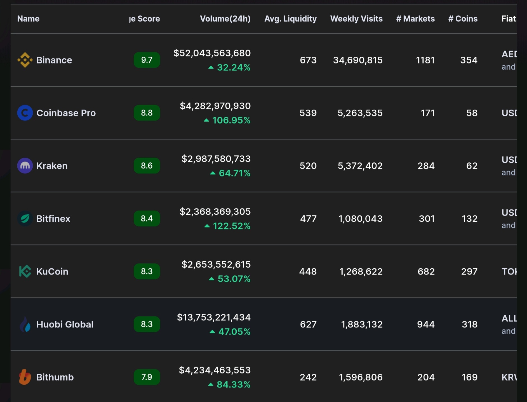Click the Binance logo icon
The height and width of the screenshot is (402, 527).
coord(25,60)
